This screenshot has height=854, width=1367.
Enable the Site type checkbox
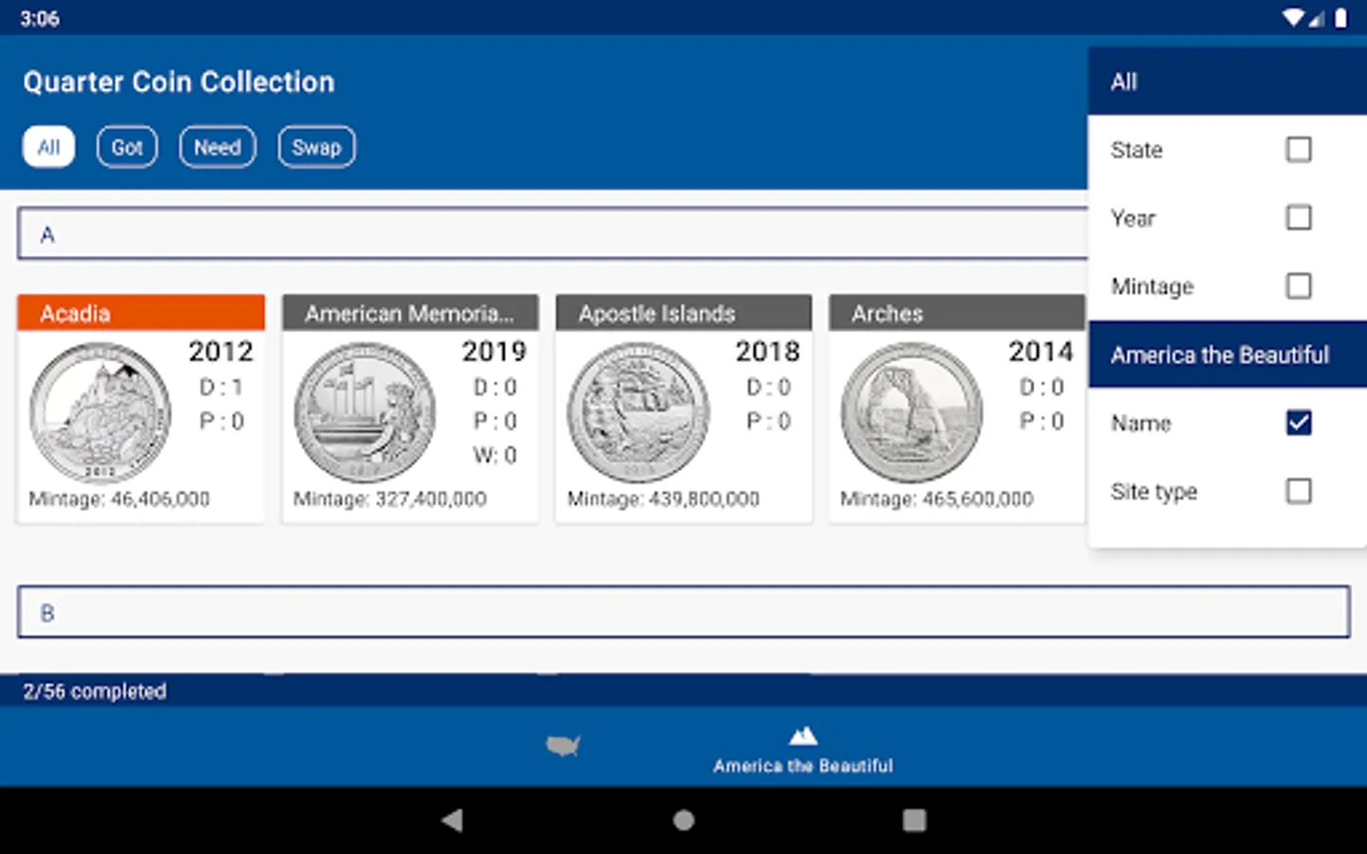pos(1299,491)
